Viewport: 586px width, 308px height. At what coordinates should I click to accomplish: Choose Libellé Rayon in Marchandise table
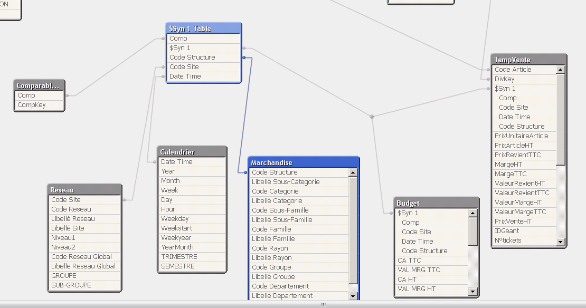tap(272, 258)
